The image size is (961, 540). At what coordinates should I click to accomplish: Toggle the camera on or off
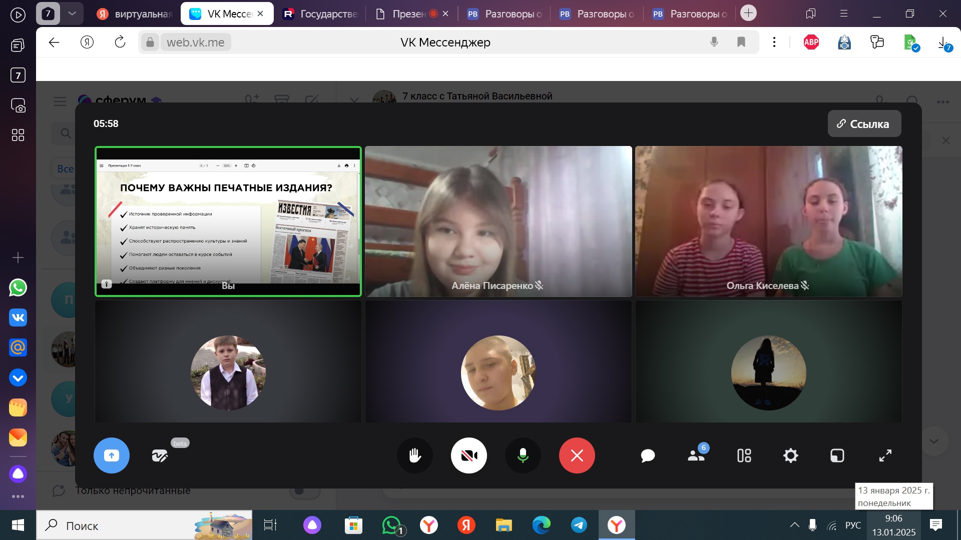click(469, 455)
